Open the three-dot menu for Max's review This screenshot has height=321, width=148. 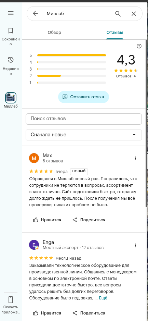pyautogui.click(x=135, y=159)
